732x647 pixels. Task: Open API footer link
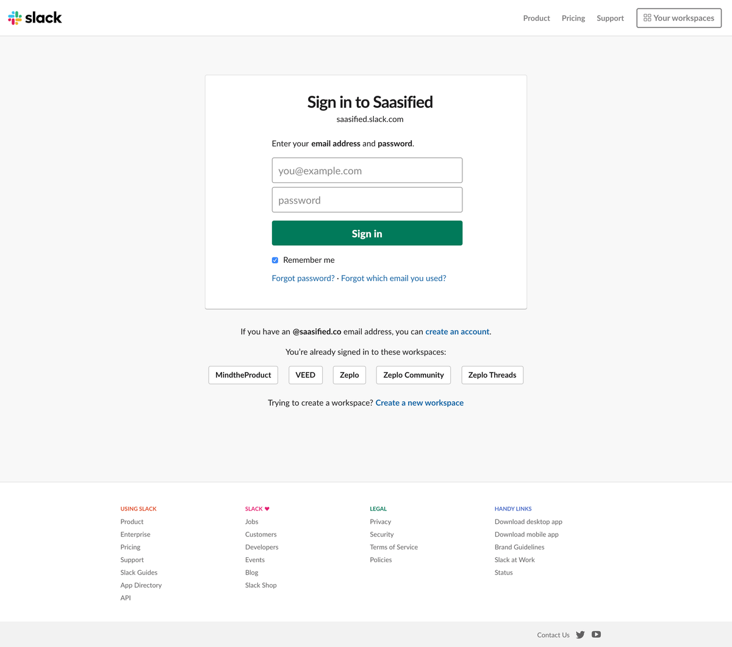[x=126, y=598]
